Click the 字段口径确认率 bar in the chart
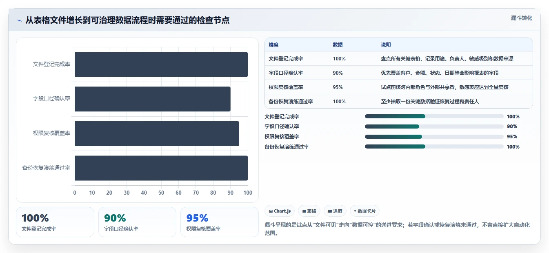Viewport: 549px width, 253px height. coord(153,99)
